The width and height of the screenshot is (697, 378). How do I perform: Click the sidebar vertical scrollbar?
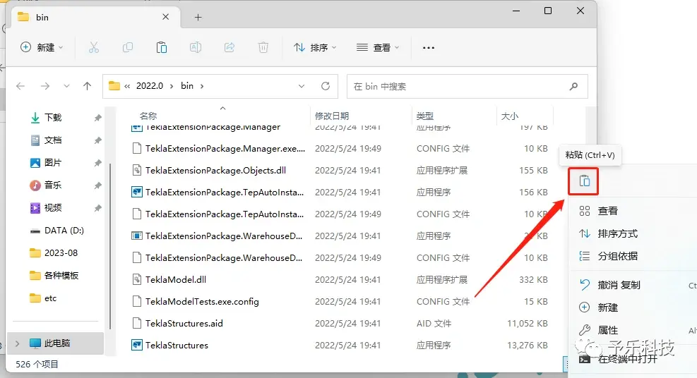point(109,246)
